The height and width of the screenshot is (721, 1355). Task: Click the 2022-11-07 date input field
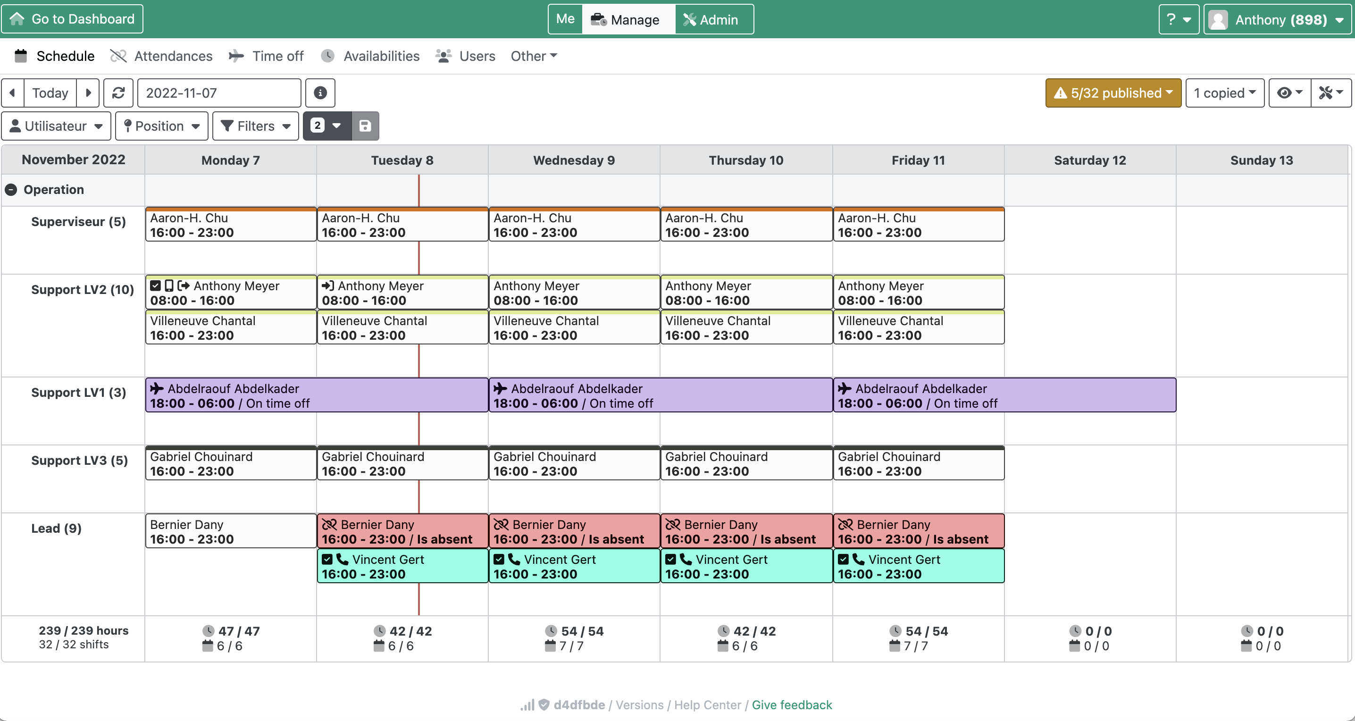click(218, 92)
